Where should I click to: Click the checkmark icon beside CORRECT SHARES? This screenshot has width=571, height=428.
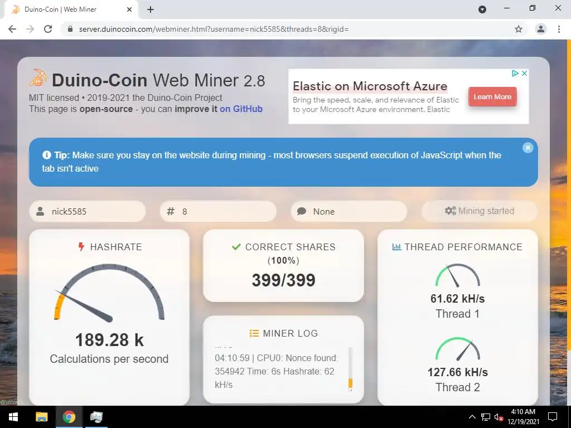tap(236, 247)
